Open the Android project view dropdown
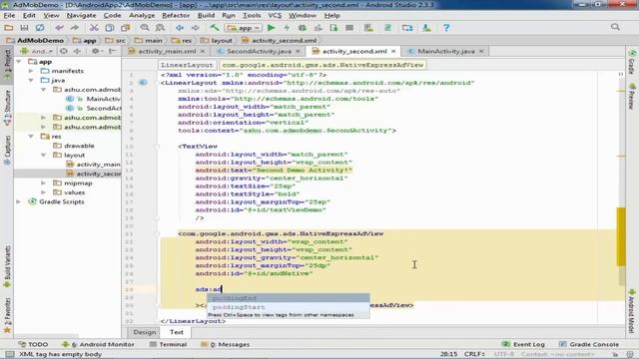Image resolution: width=639 pixels, height=359 pixels. point(38,51)
